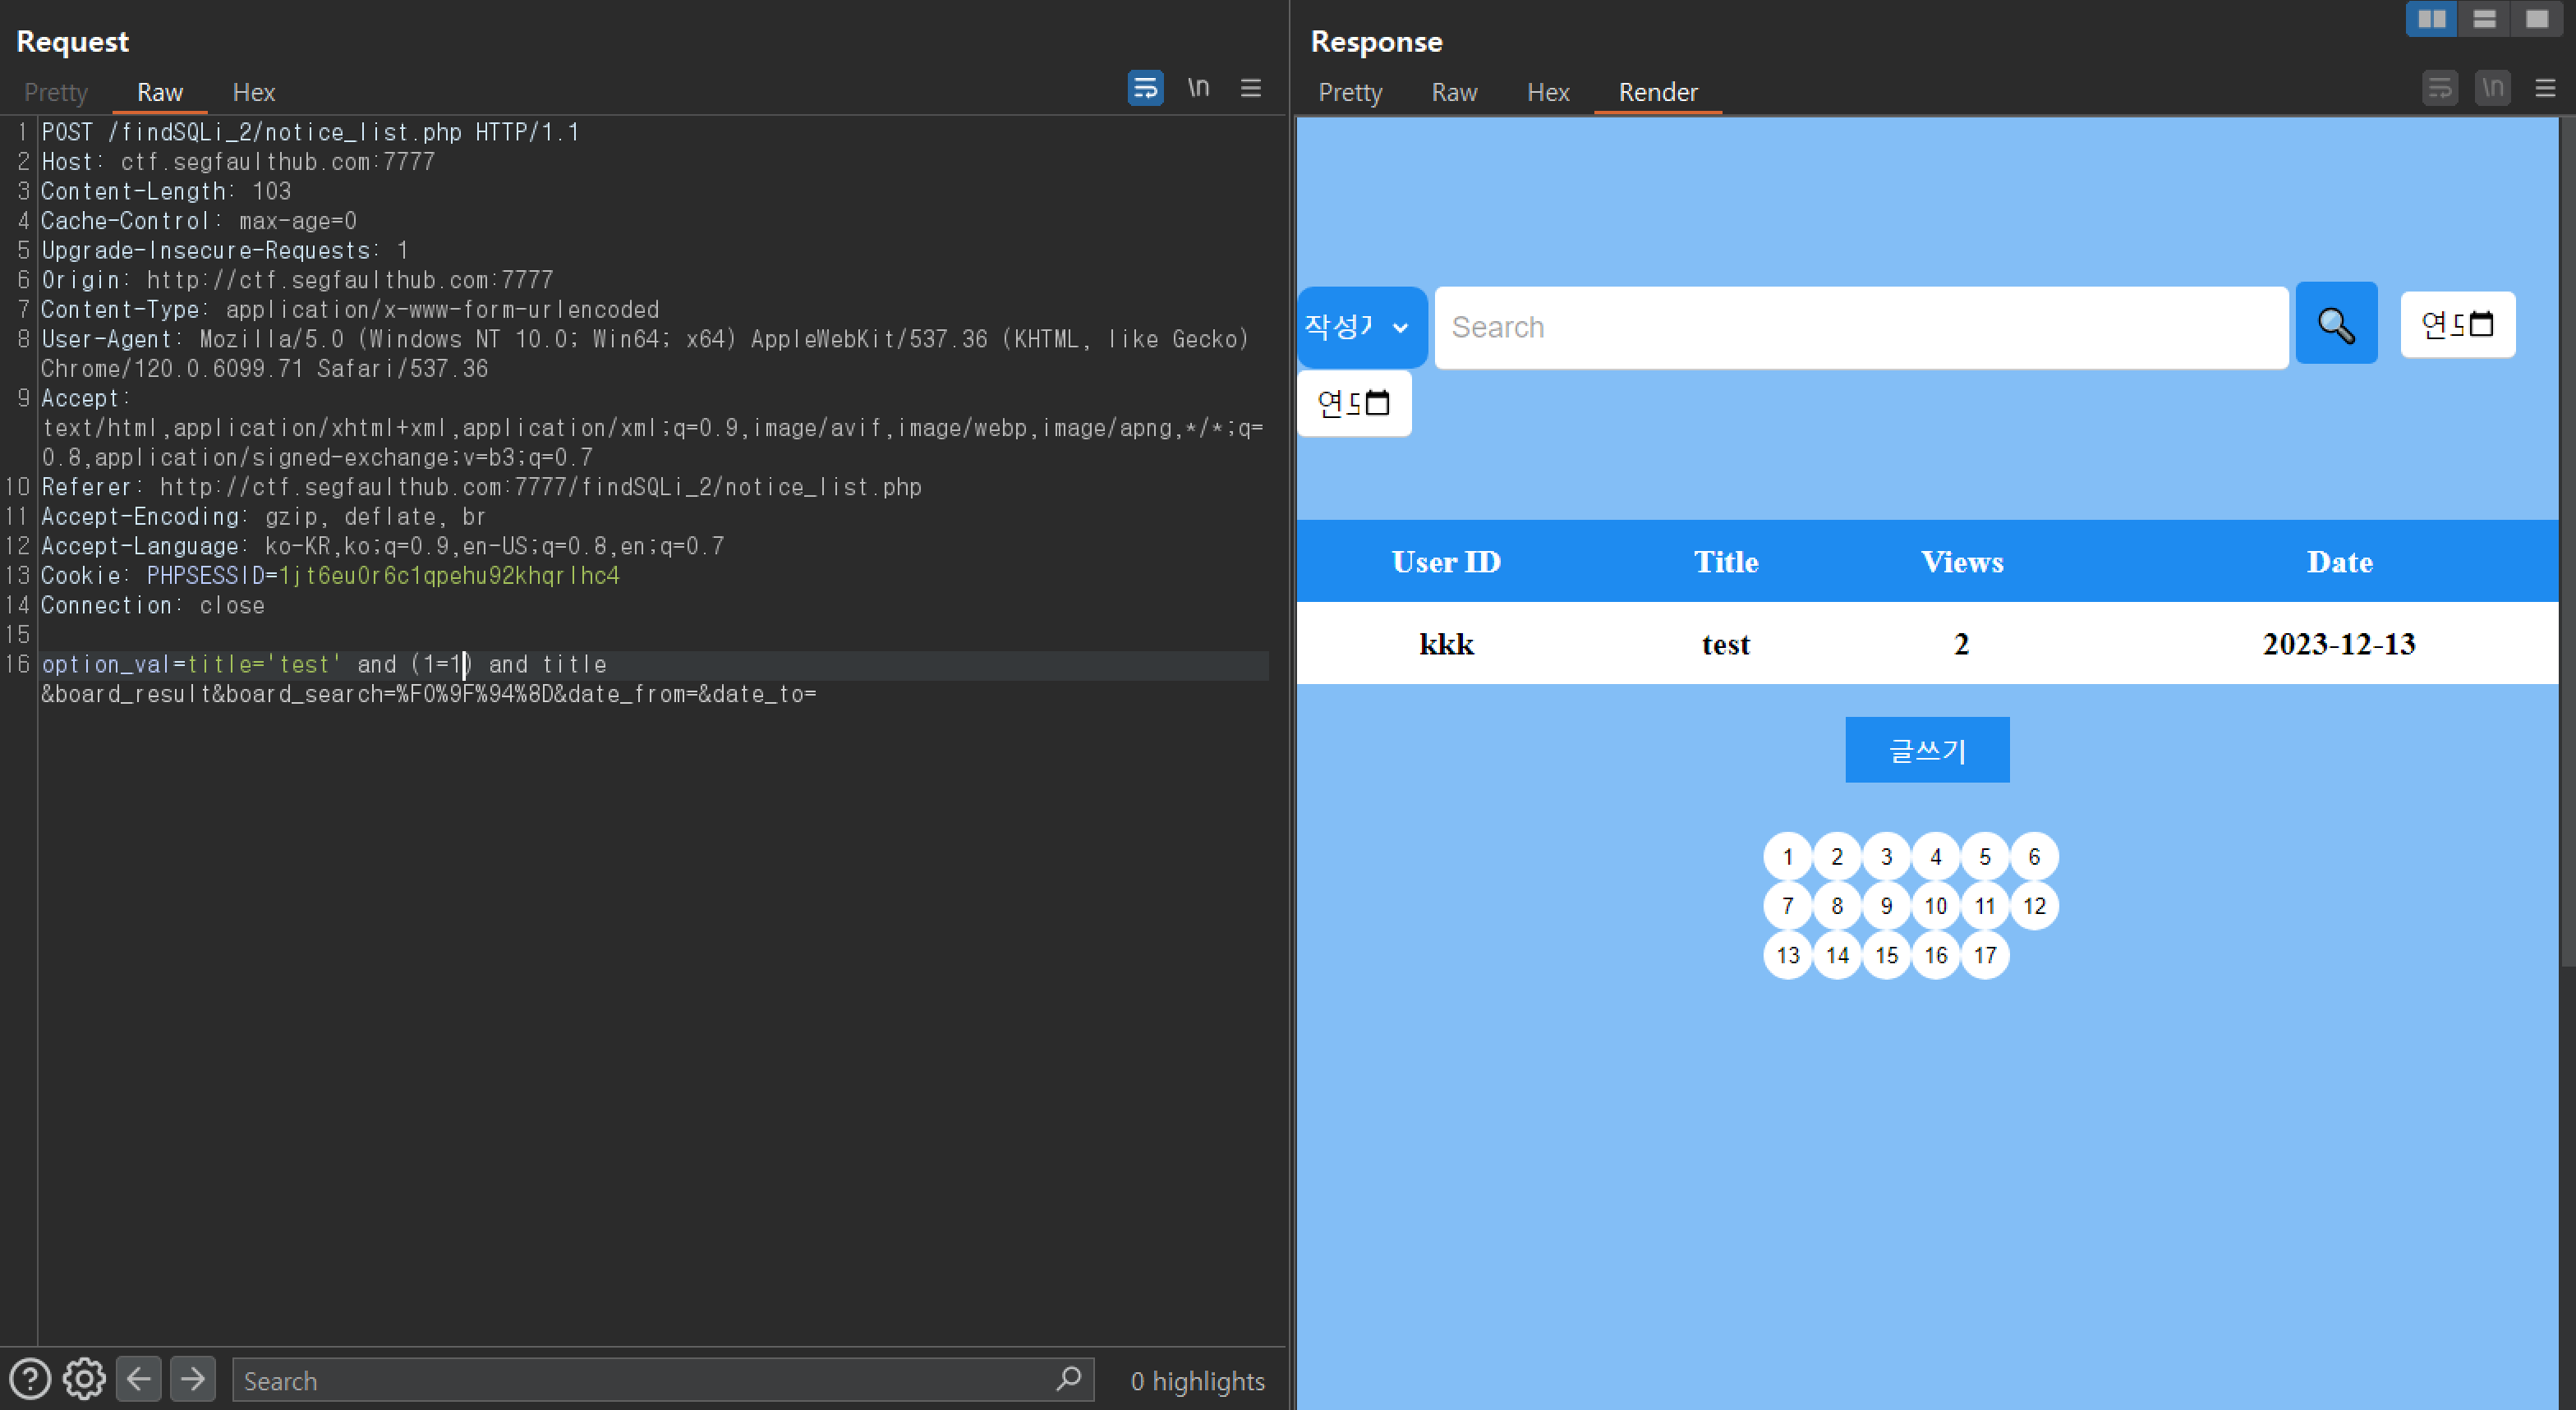2576x1410 pixels.
Task: Toggle word wrap in Response panel
Action: pos(2440,88)
